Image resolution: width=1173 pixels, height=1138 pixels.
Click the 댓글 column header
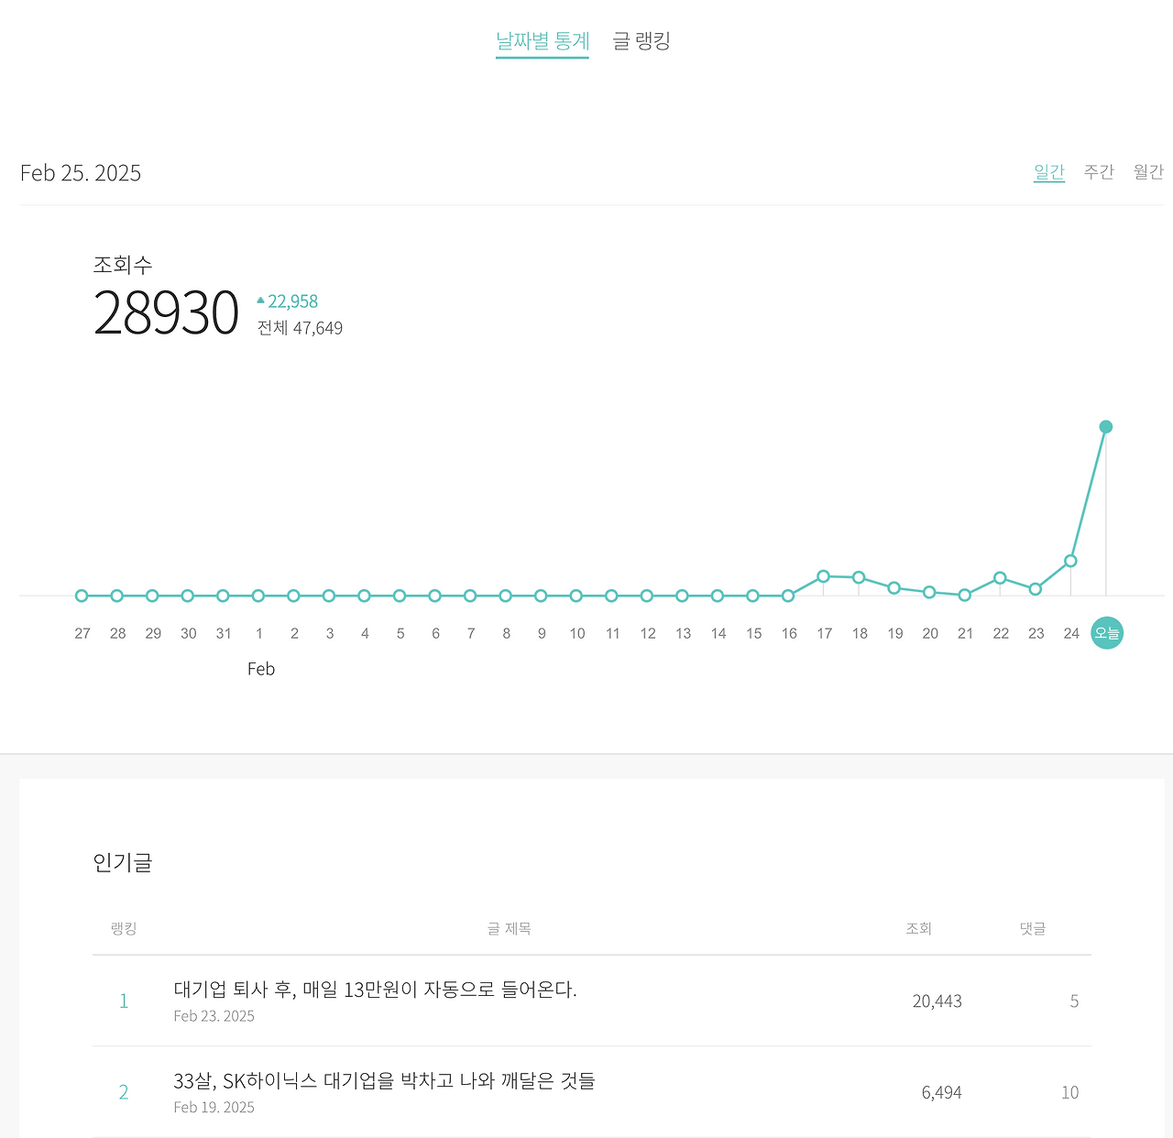1033,928
